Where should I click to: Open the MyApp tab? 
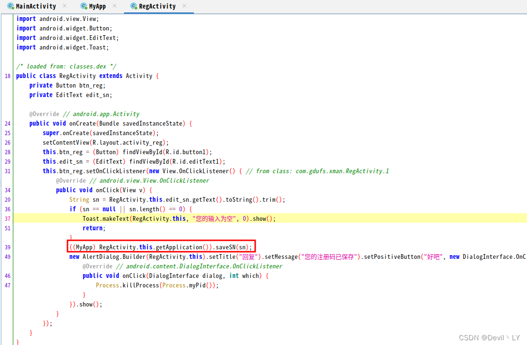click(97, 6)
